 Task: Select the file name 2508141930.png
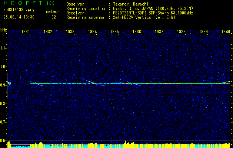coord(19,10)
